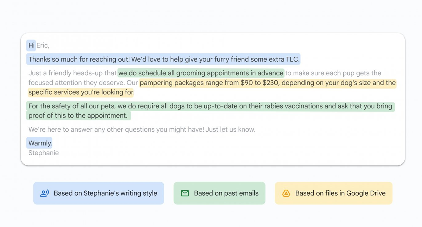Click the blue "Thanks so much for reaching out" sentence

pyautogui.click(x=164, y=59)
